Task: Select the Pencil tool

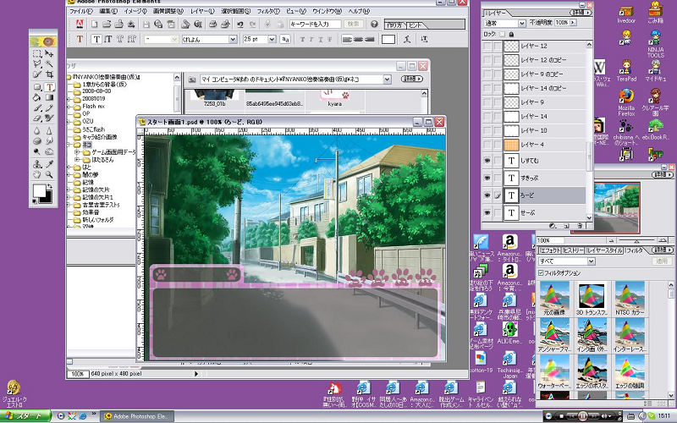Action: 49,107
